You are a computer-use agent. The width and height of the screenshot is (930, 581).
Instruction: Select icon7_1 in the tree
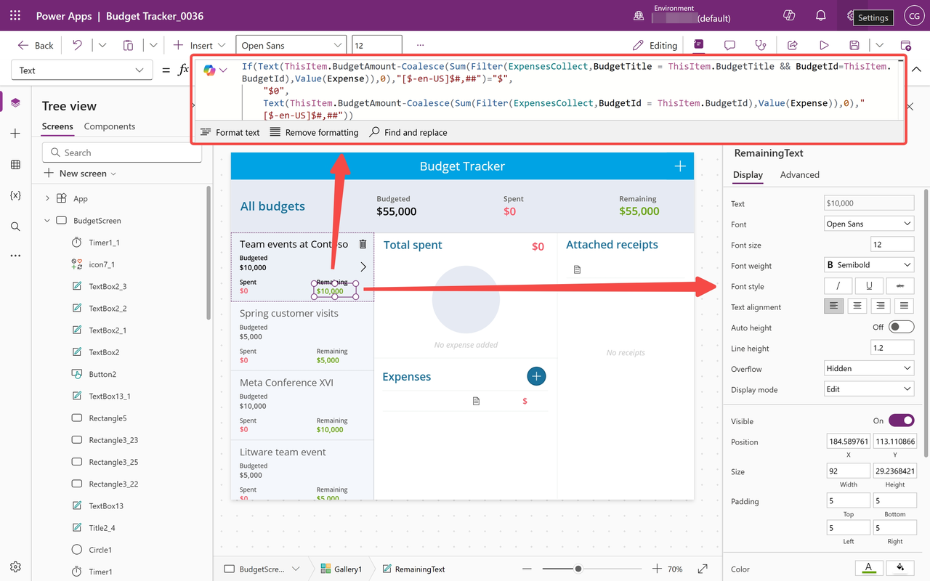coord(102,264)
